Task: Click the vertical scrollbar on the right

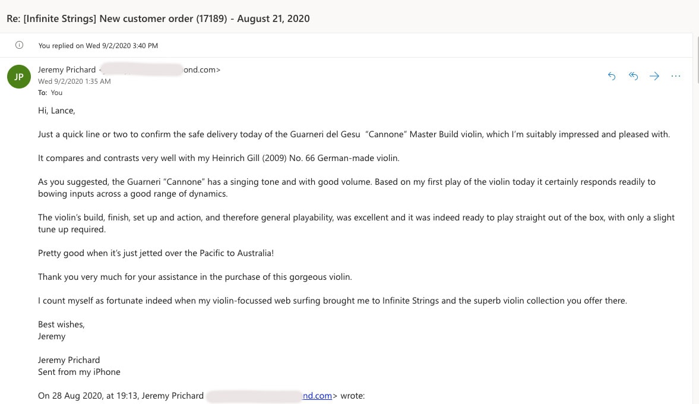Action: pos(695,220)
